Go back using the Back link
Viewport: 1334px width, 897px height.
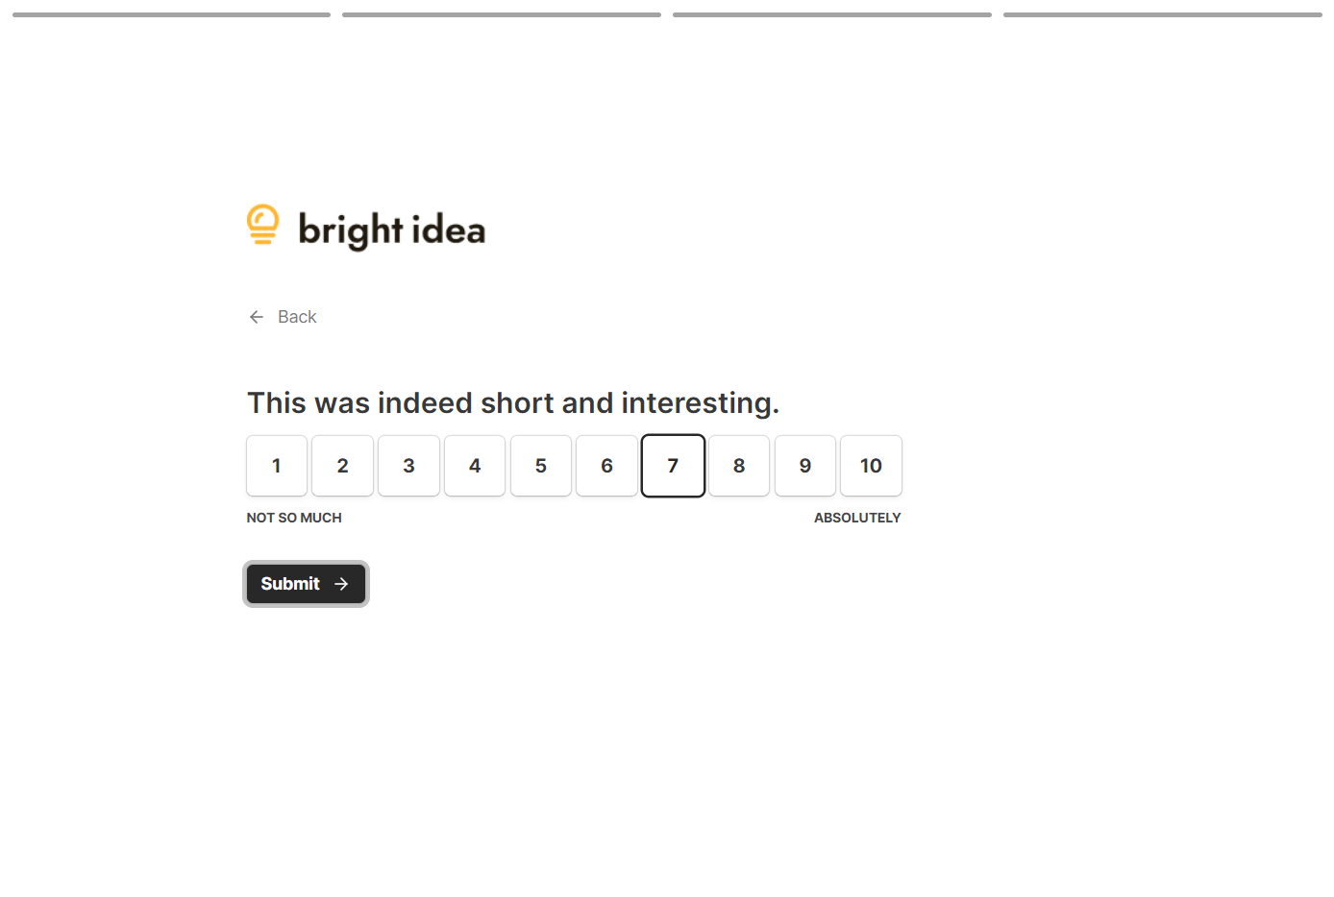pyautogui.click(x=283, y=317)
